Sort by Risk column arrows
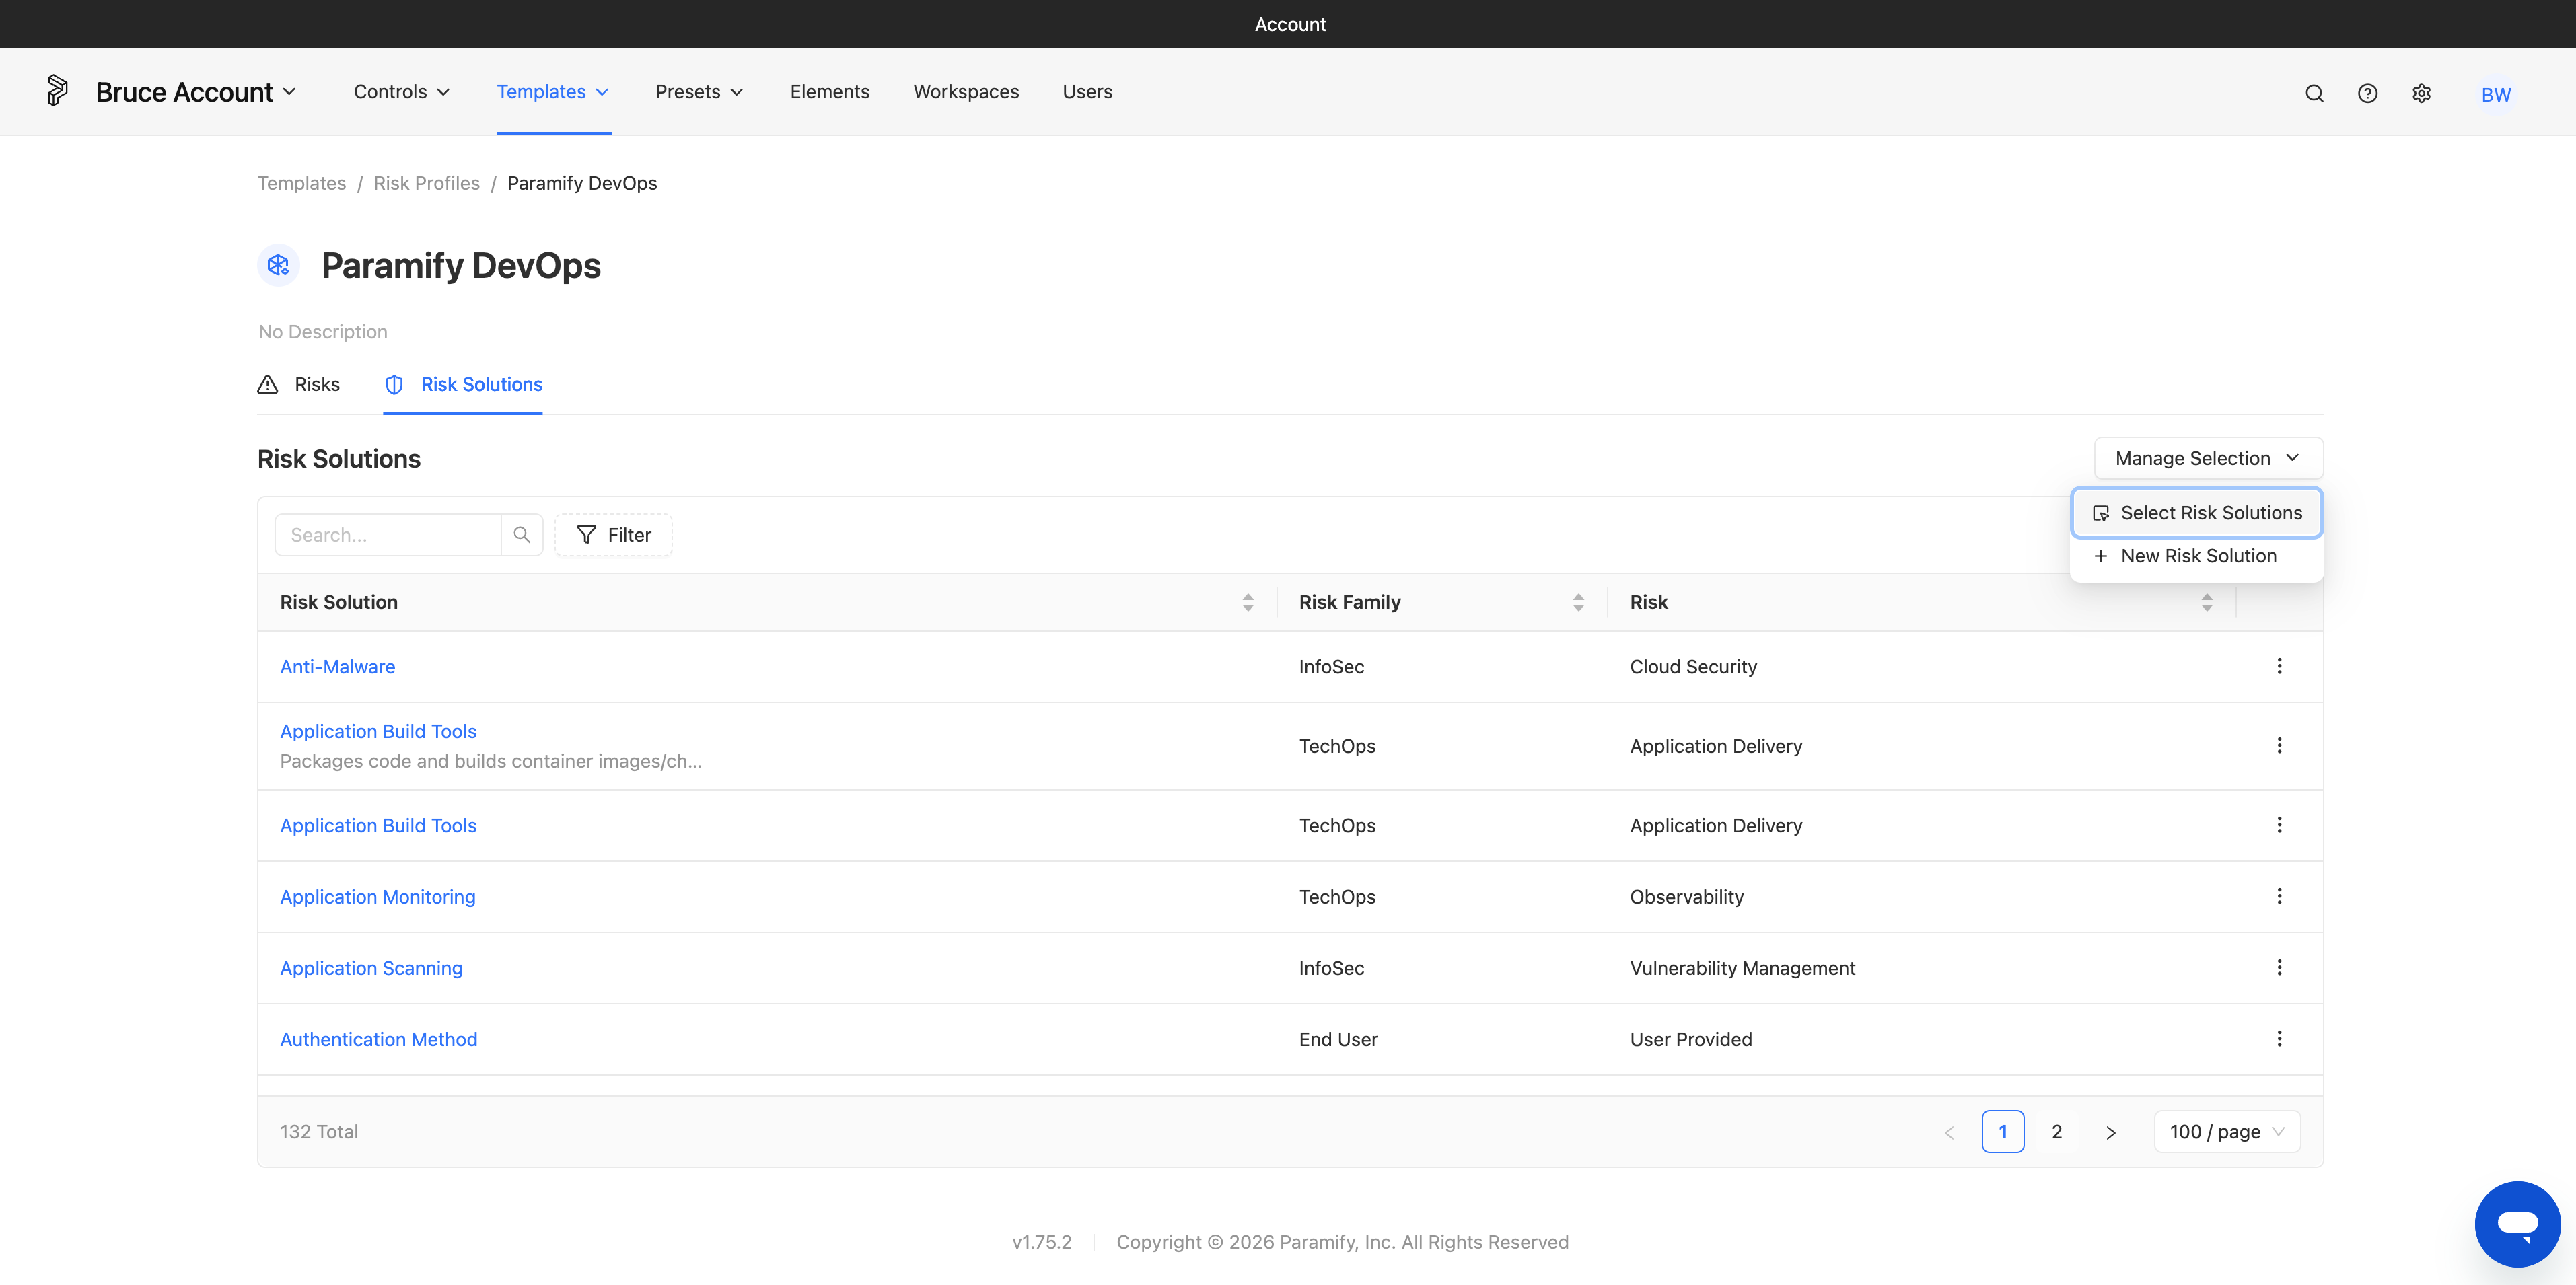2576x1285 pixels. pos(2207,602)
